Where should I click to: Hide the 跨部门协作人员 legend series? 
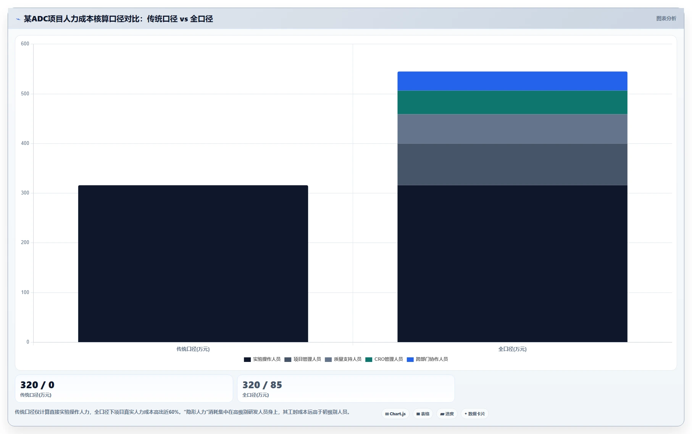click(x=427, y=359)
